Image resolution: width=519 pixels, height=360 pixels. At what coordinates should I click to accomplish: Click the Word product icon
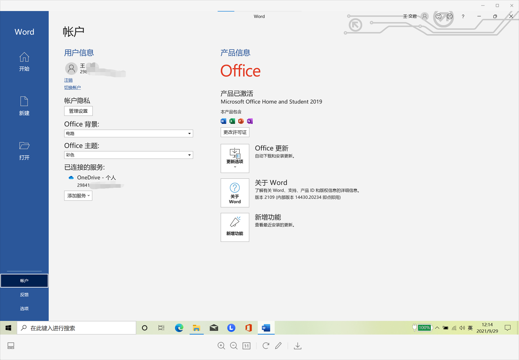[x=224, y=121]
